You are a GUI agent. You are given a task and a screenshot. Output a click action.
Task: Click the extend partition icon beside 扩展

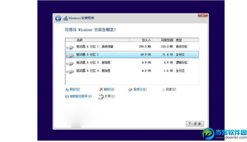[101, 97]
